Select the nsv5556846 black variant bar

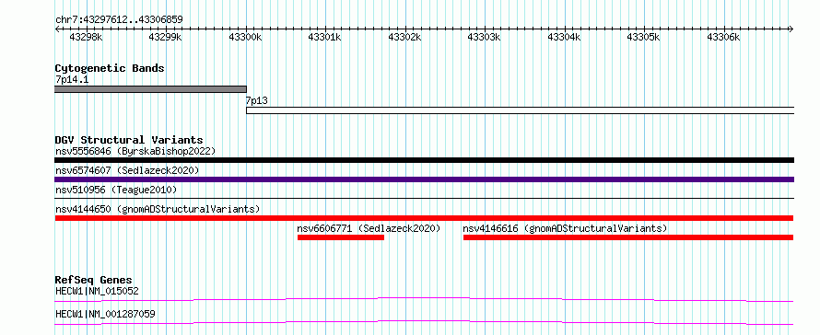425,160
